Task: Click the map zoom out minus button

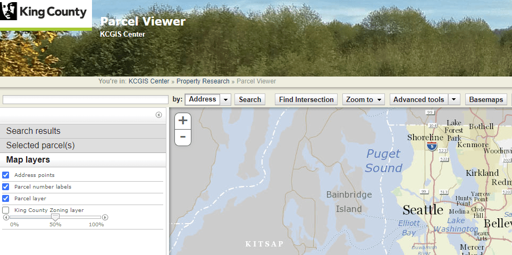Action: coord(183,137)
